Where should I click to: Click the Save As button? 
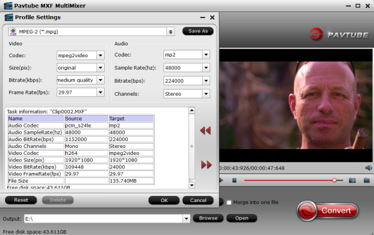[x=198, y=31]
